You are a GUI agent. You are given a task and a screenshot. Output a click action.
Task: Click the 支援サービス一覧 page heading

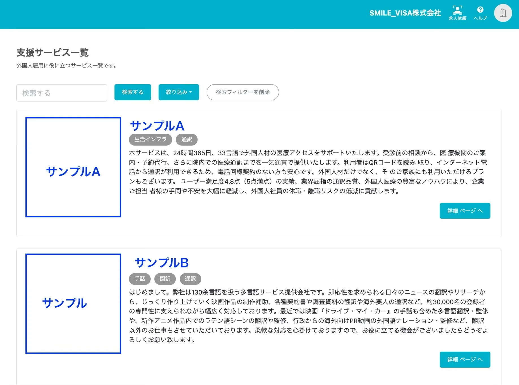(52, 53)
